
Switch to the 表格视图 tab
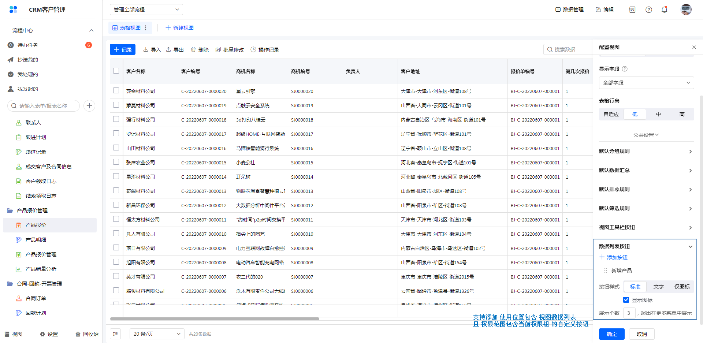tap(126, 28)
